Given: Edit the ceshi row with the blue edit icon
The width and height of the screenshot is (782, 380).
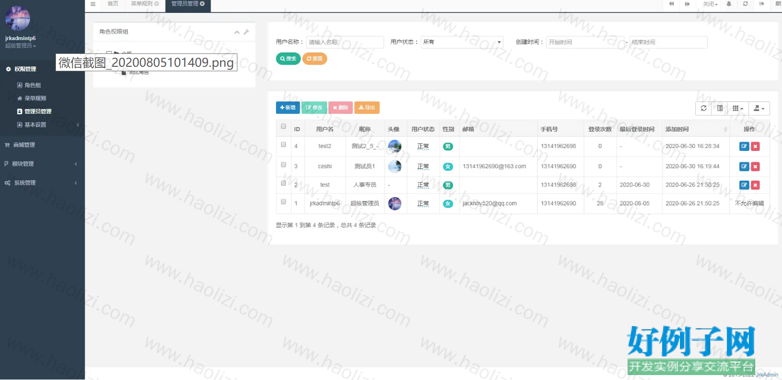Looking at the screenshot, I should 744,167.
